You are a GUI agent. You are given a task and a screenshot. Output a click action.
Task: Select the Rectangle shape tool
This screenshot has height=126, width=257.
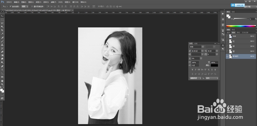click(2, 77)
